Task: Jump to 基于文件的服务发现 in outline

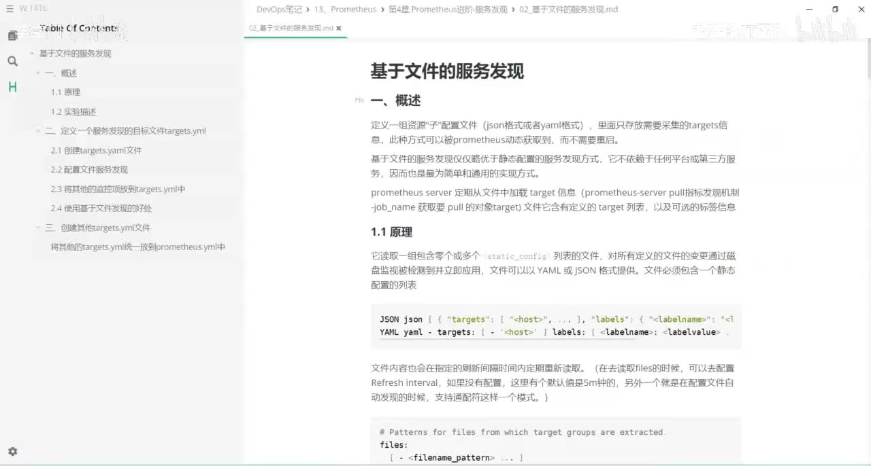Action: point(75,54)
